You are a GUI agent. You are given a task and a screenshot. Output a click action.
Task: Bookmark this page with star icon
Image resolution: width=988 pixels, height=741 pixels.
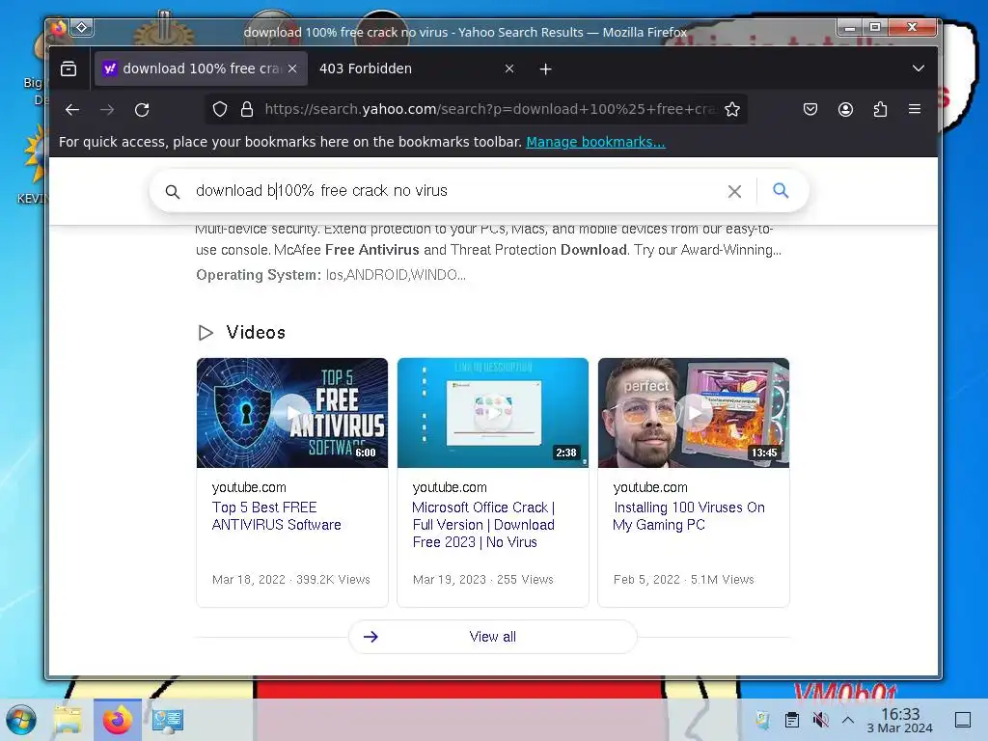732,110
